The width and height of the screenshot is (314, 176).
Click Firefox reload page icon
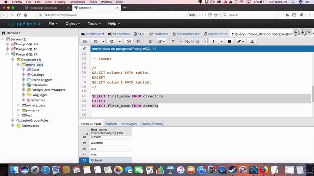pyautogui.click(x=19, y=15)
